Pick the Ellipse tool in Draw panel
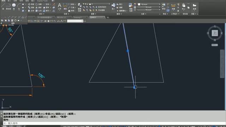 23,7
